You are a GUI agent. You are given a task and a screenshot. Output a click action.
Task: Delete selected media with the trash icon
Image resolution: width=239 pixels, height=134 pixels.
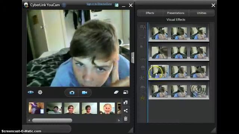coord(125,119)
